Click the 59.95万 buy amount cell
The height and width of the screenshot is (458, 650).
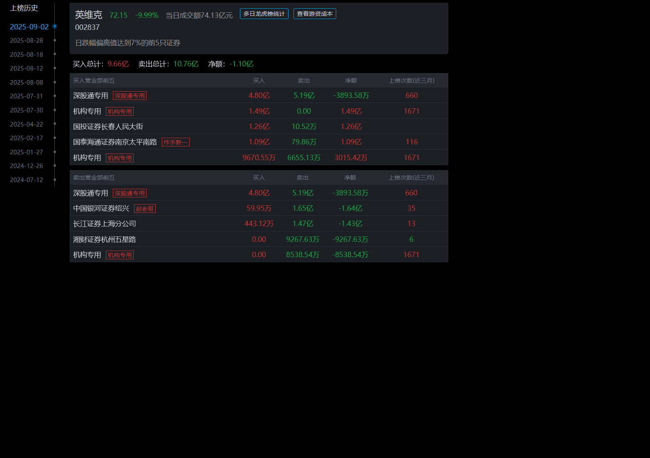(x=259, y=208)
